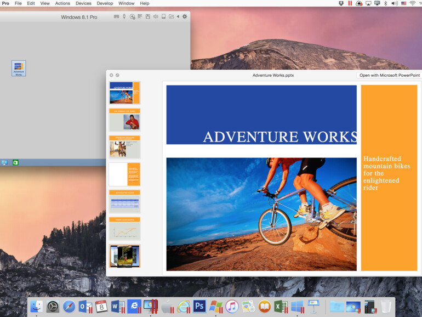Viewport: 422px width, 317px height.
Task: Open the gear configuration icon for Windows 8.1 Pro
Action: tap(185, 16)
